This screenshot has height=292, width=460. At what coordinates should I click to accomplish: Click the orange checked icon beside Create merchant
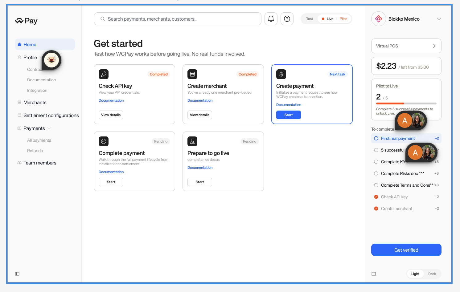point(376,209)
